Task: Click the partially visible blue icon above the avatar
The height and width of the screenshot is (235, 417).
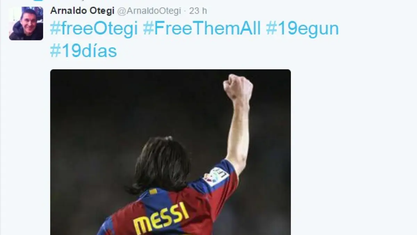Action: point(38,1)
